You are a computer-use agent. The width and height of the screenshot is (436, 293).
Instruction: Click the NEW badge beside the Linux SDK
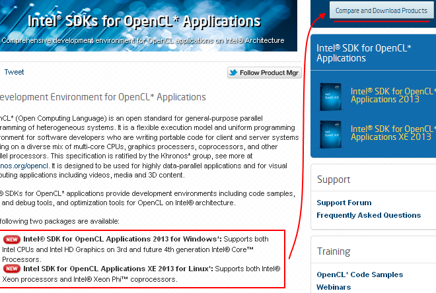11,269
